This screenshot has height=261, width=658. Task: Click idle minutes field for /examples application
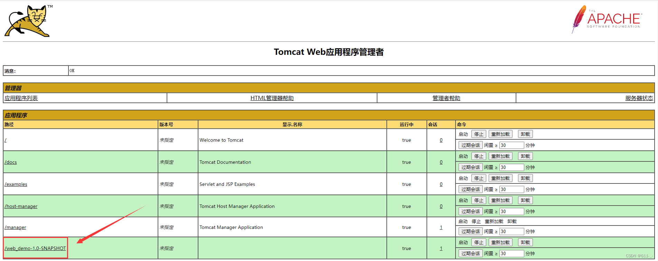tap(511, 189)
